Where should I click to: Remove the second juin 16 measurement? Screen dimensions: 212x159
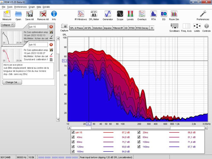point(51,45)
